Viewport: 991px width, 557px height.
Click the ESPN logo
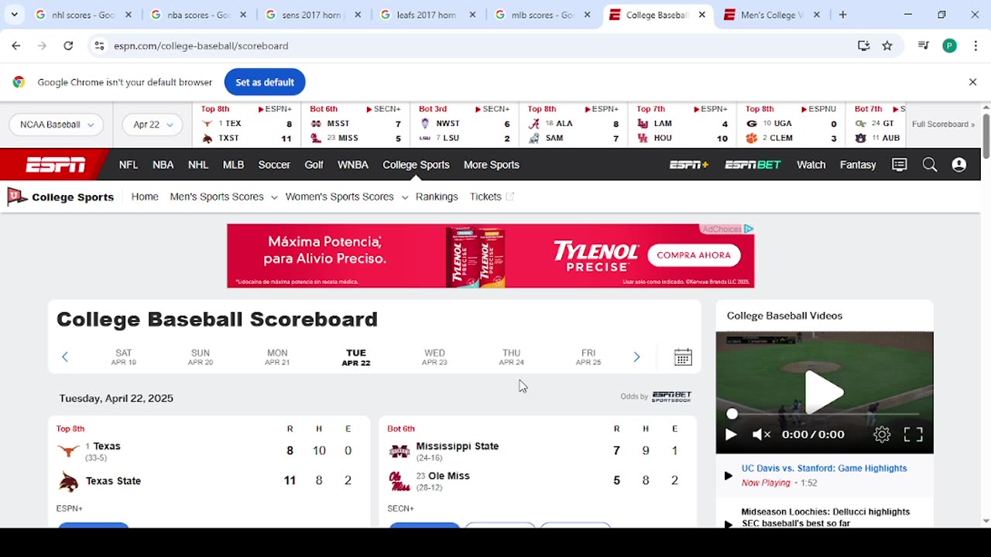click(56, 165)
